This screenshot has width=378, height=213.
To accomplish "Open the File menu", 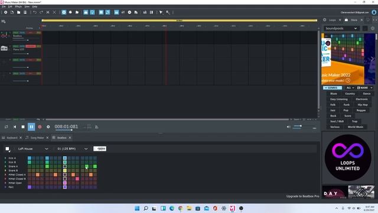I will (4, 7).
